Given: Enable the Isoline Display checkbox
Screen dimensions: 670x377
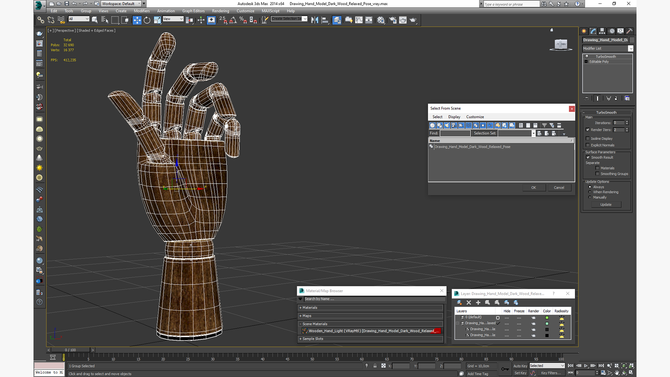Looking at the screenshot, I should tap(588, 138).
